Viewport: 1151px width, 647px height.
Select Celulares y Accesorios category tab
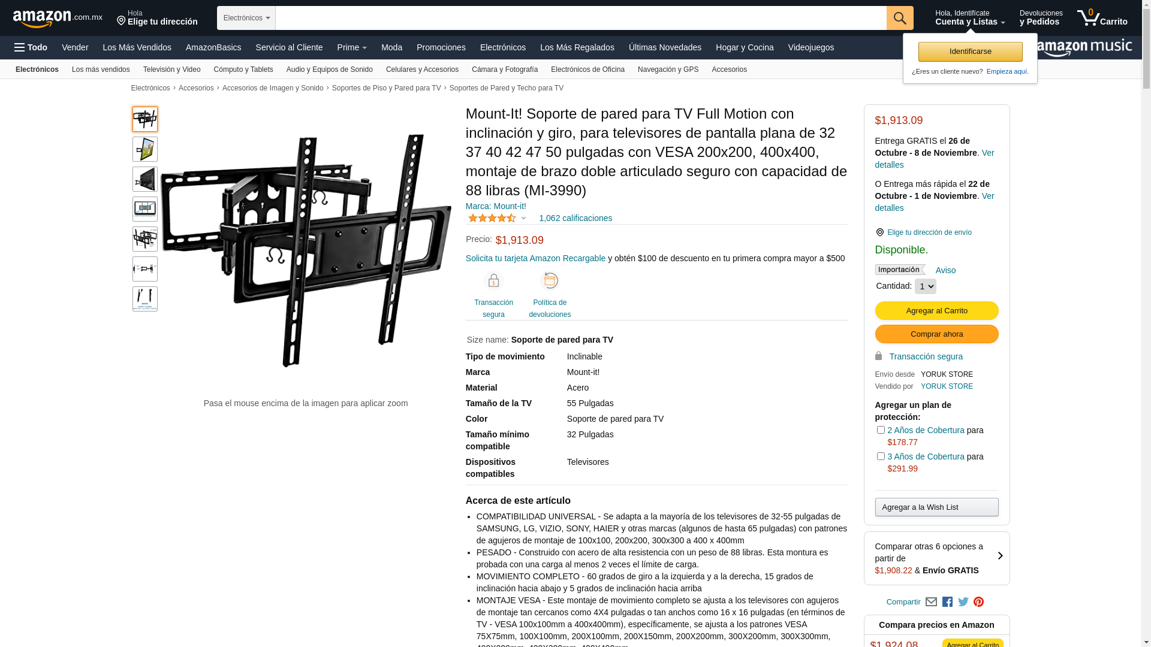coord(422,69)
